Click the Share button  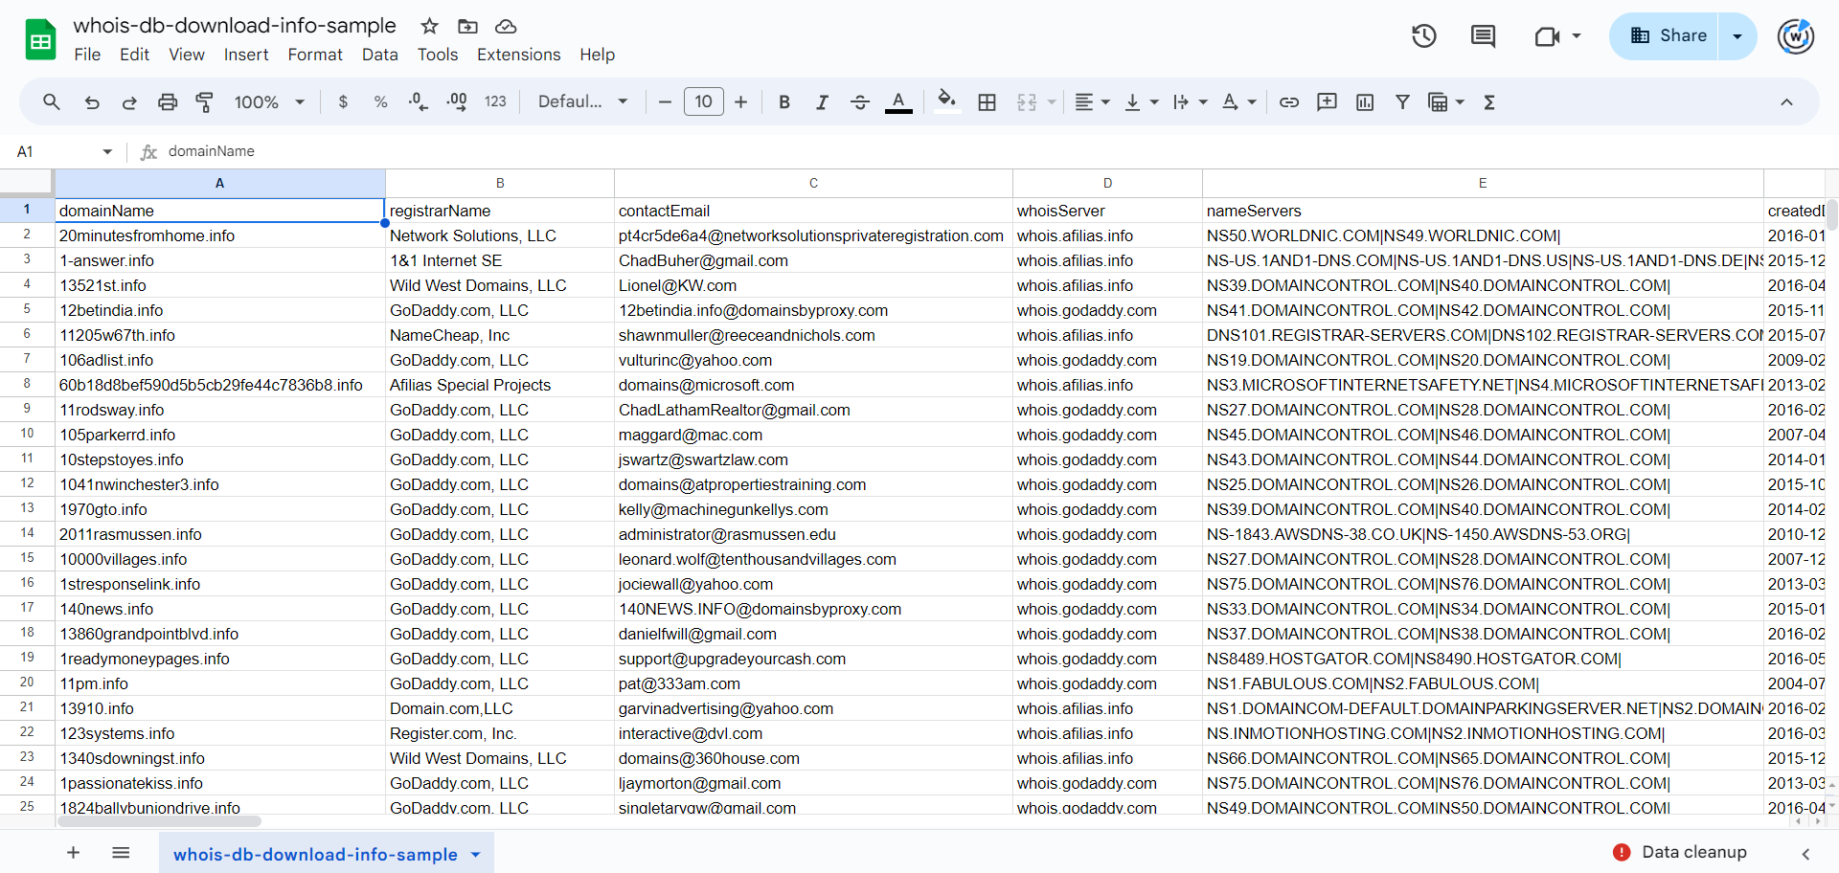pos(1668,36)
